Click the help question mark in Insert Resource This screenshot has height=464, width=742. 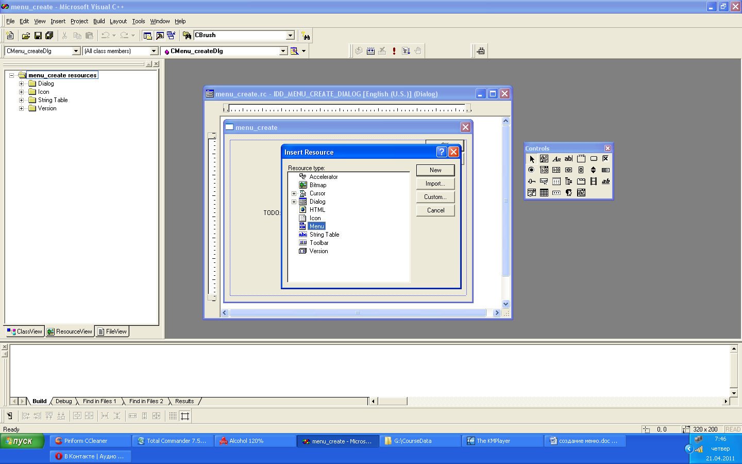point(442,152)
